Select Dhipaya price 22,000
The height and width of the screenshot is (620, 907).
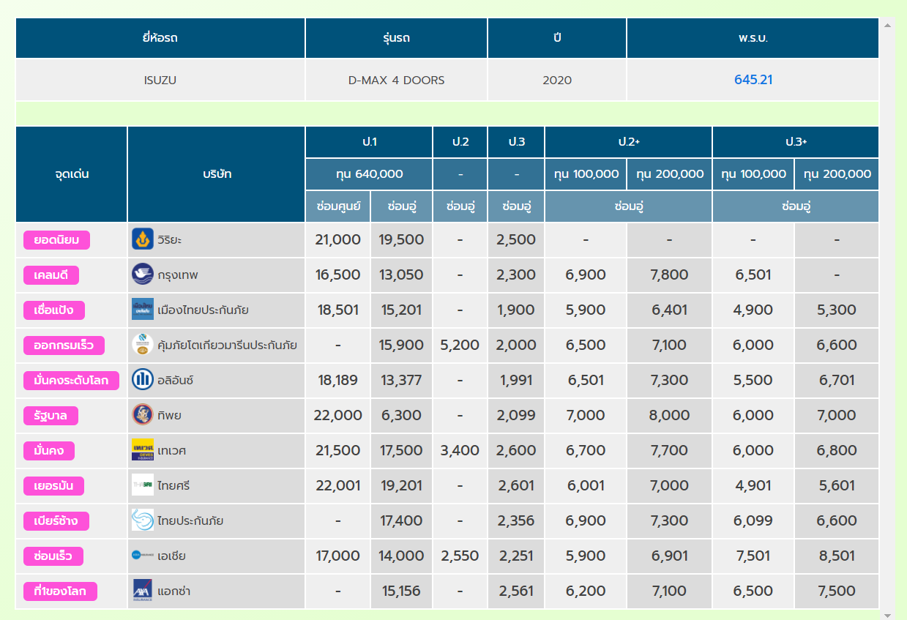click(338, 415)
